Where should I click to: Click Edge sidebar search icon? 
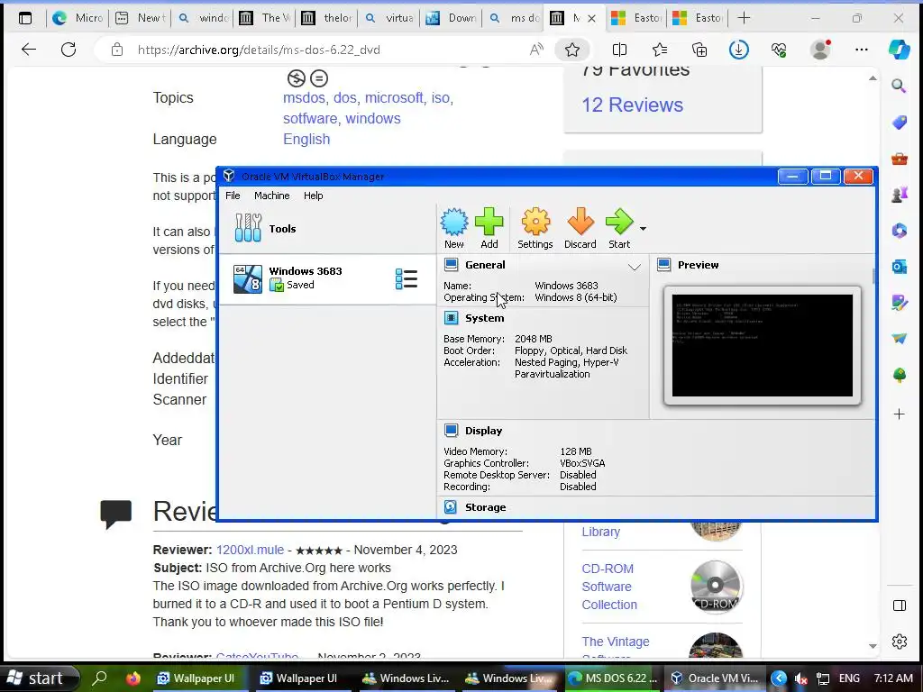click(x=899, y=86)
